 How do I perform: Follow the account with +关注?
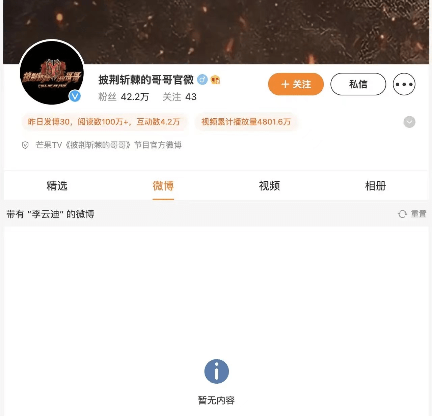click(296, 84)
